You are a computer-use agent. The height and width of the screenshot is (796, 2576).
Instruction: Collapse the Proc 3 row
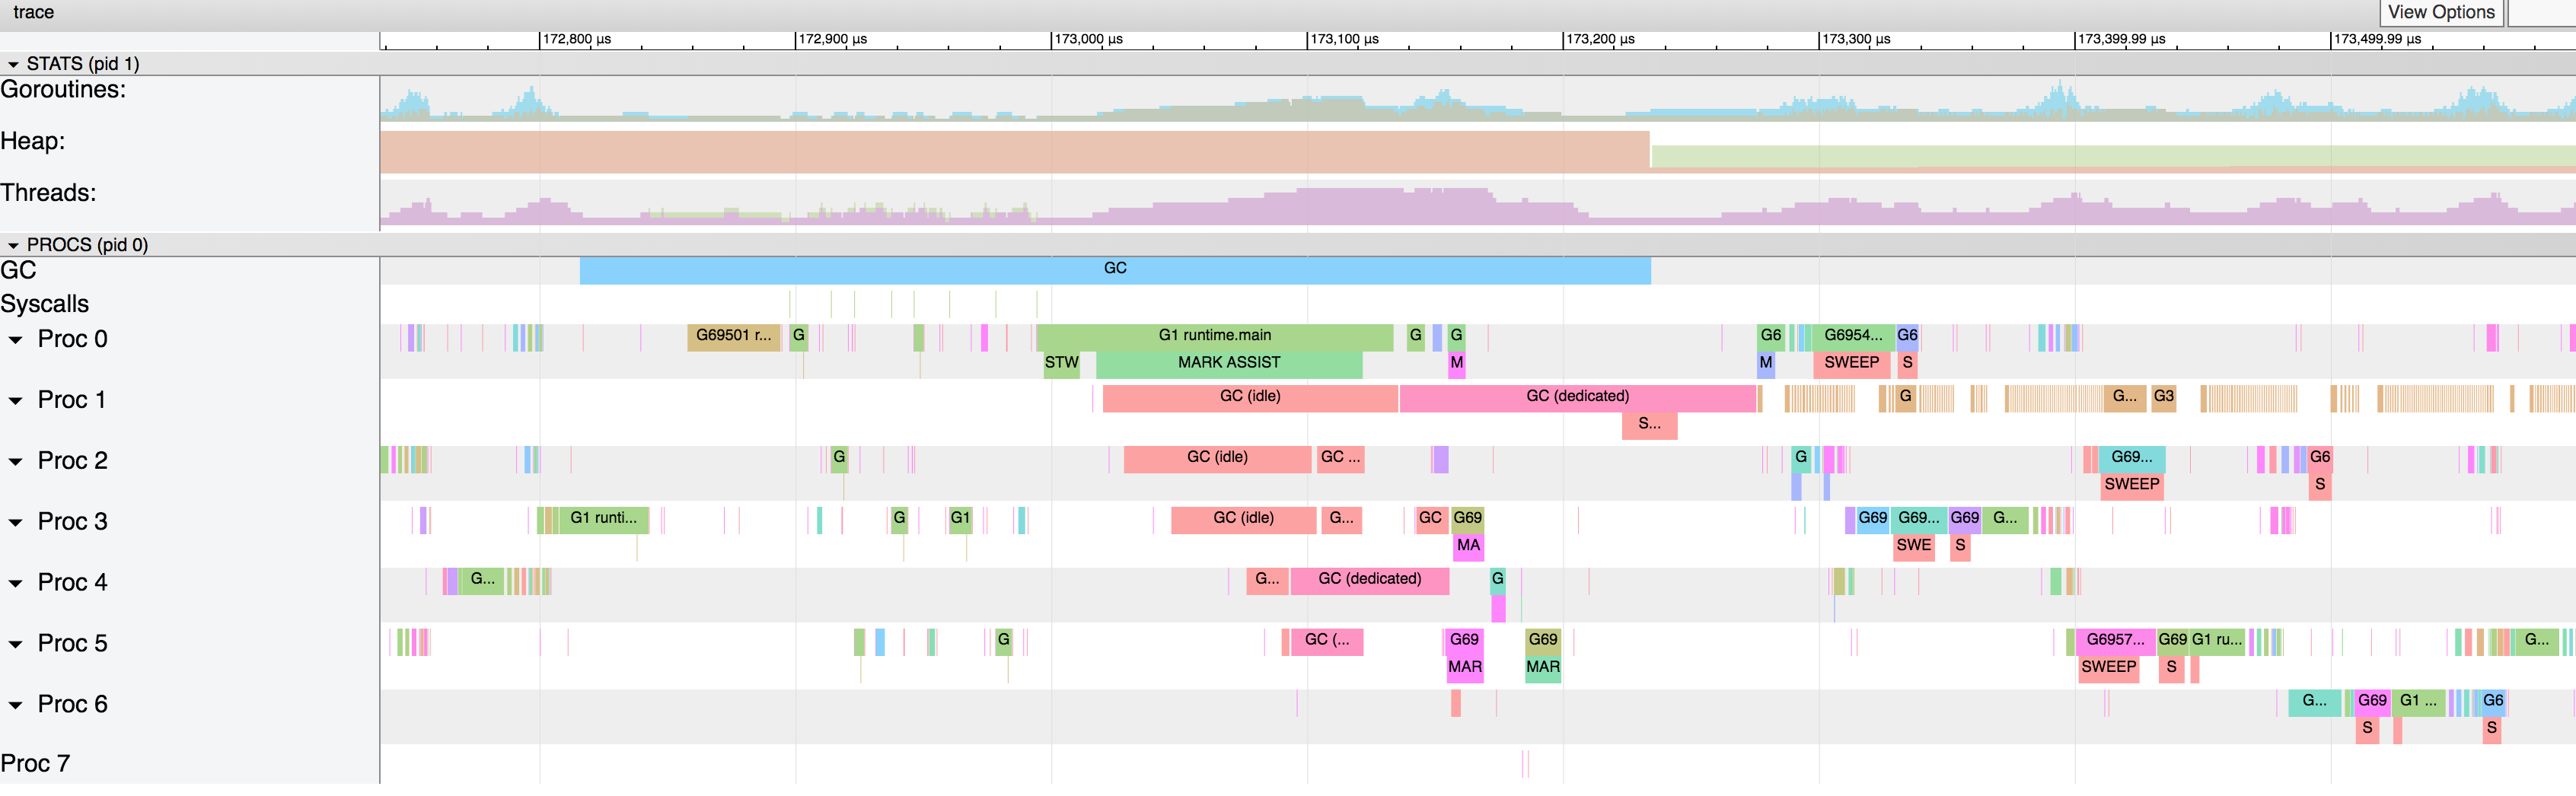(x=16, y=523)
